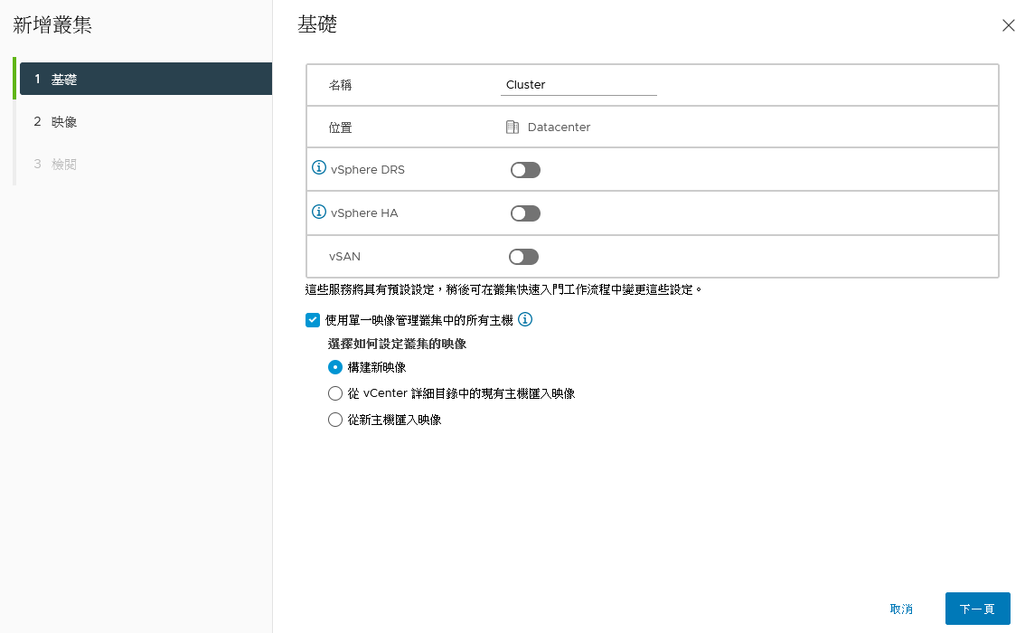Click the 選擇如何設定叢集的映像 heading
Screen dimensions: 1025x633
pos(397,344)
